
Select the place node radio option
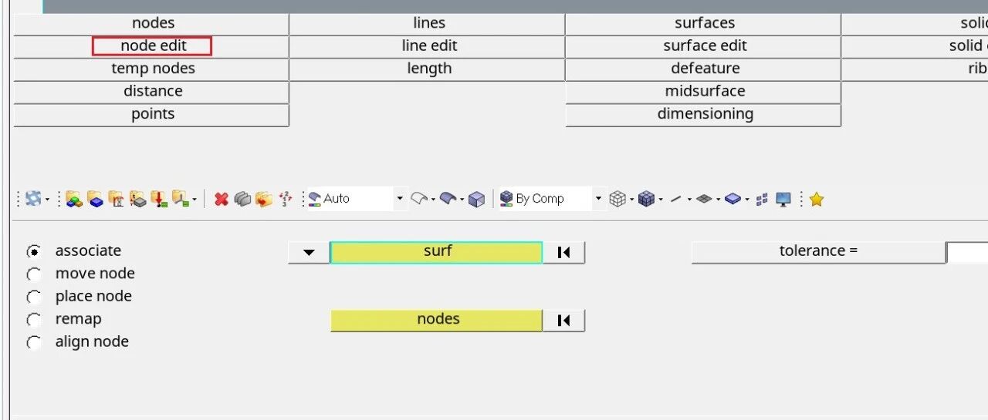[34, 297]
